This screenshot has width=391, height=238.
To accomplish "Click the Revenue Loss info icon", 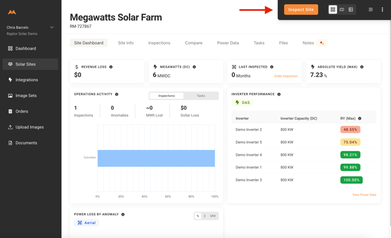I will [111, 66].
